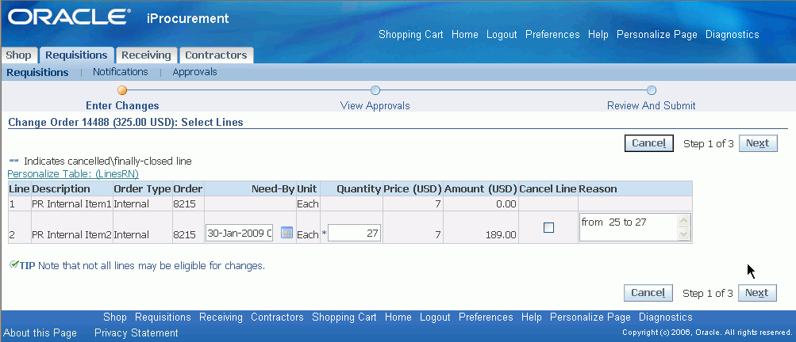Screen dimensions: 796x342
Task: Click Requisitions in the footer links
Action: (163, 317)
